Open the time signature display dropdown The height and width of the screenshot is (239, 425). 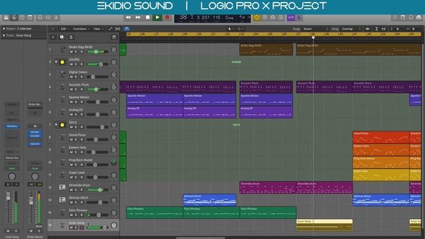tap(244, 18)
